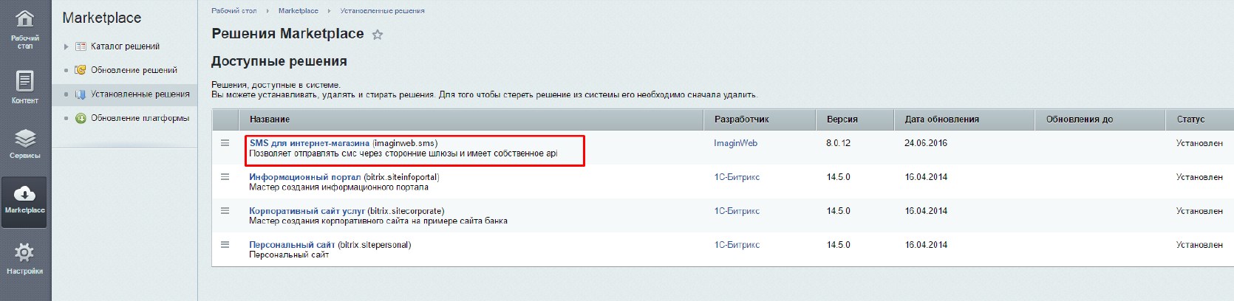
Task: Open row menu for SMS для интернет-магазина
Action: click(x=225, y=143)
